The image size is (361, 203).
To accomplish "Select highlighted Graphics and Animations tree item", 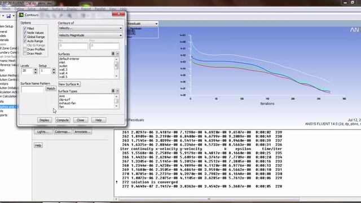I will (8, 107).
